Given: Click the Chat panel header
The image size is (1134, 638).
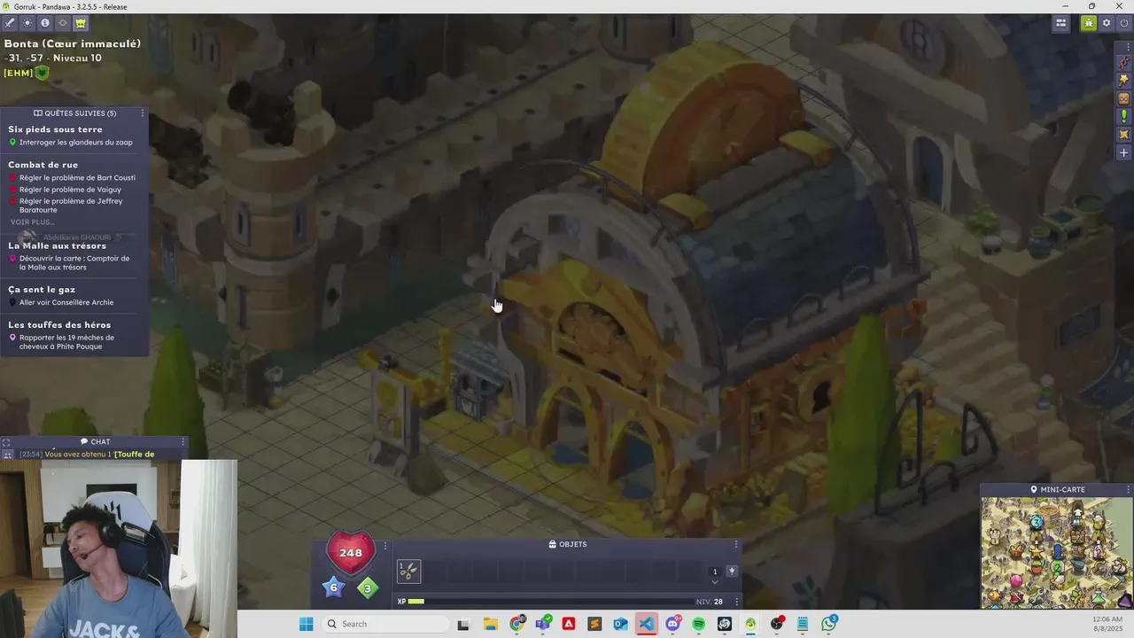Looking at the screenshot, I should (95, 441).
